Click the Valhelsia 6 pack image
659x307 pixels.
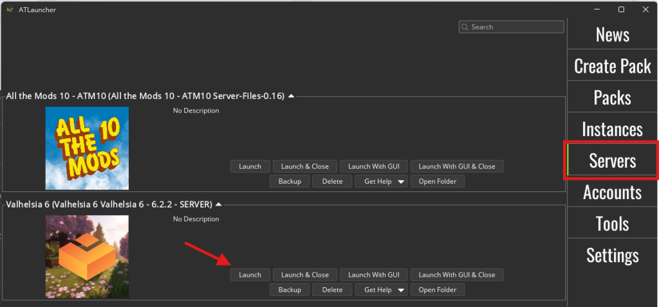coord(87,257)
